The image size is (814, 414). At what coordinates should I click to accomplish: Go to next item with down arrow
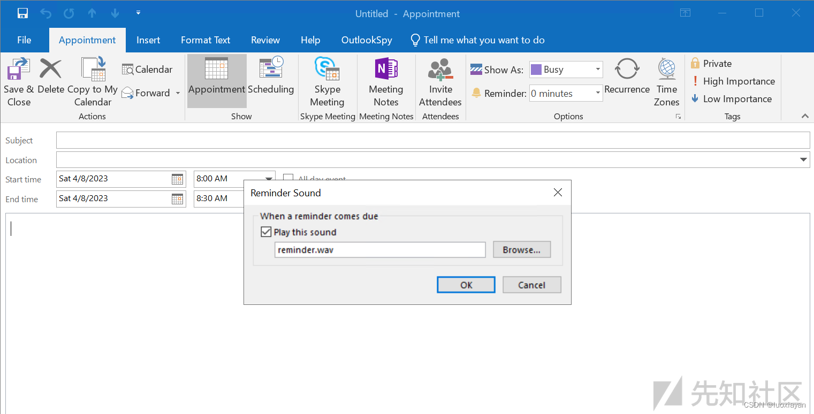(115, 13)
